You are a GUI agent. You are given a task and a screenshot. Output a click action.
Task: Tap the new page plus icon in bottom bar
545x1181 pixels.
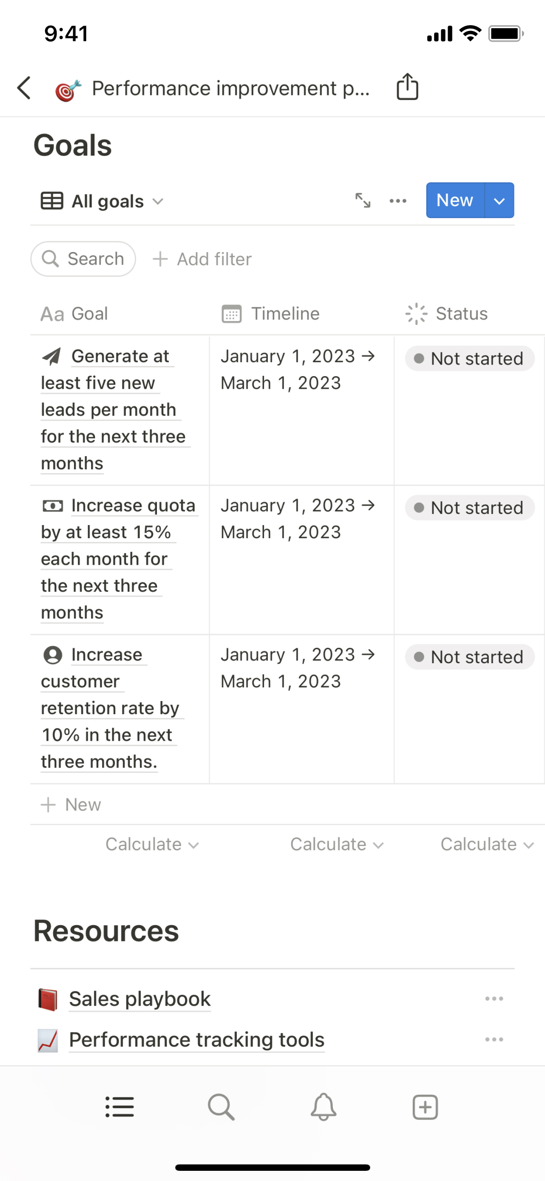coord(425,1107)
